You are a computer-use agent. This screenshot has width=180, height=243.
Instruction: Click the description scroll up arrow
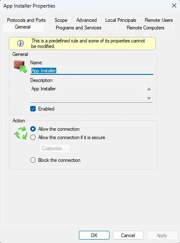[149, 89]
